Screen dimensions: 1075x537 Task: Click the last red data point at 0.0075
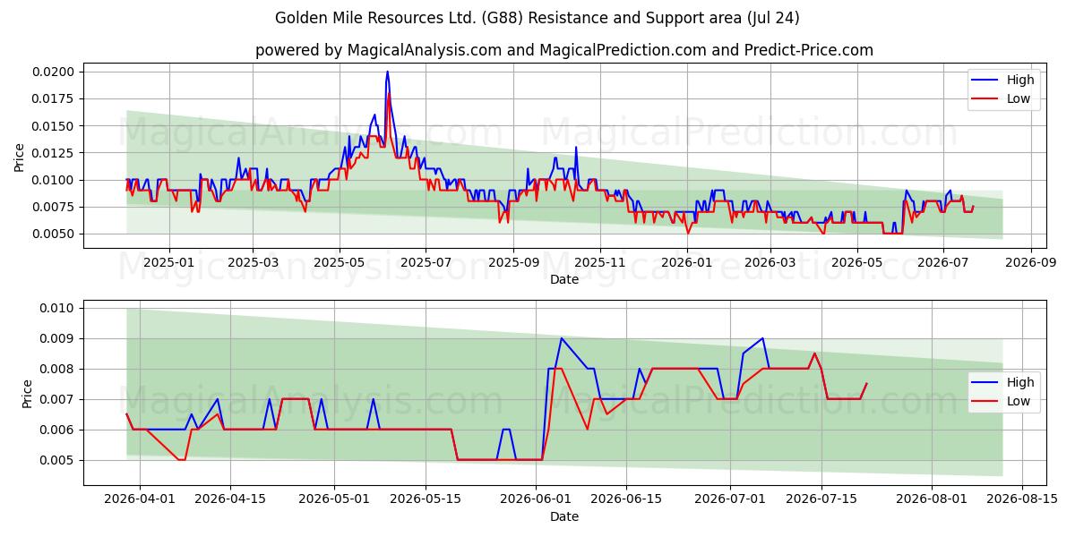coord(866,384)
